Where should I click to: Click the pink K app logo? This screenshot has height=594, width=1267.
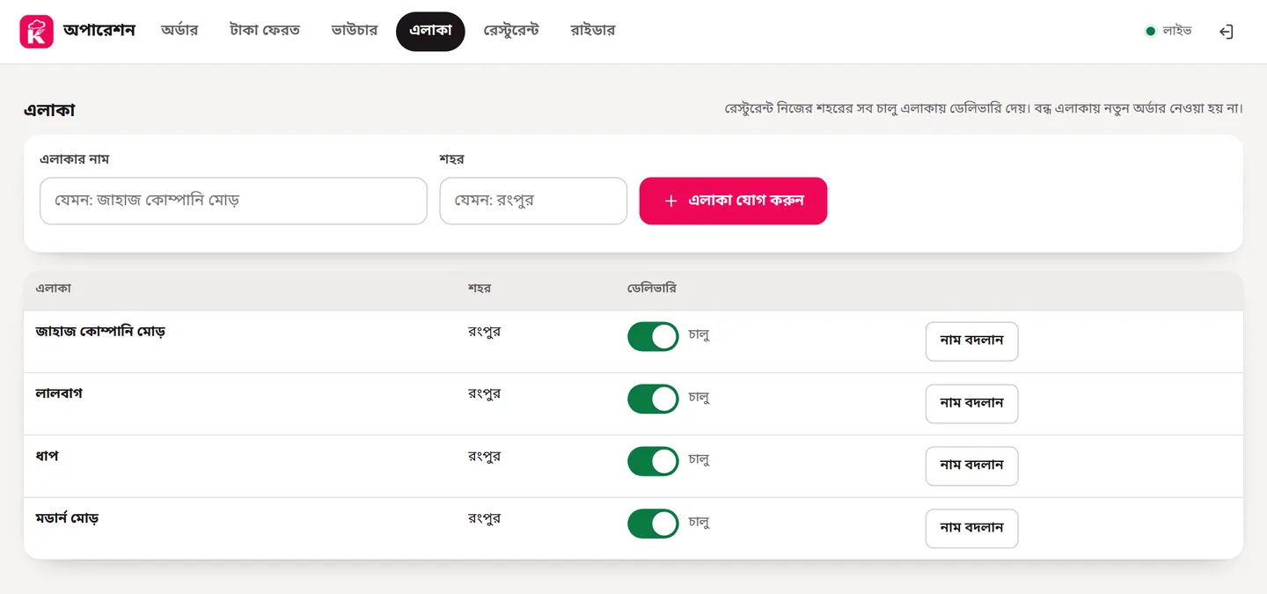point(37,32)
